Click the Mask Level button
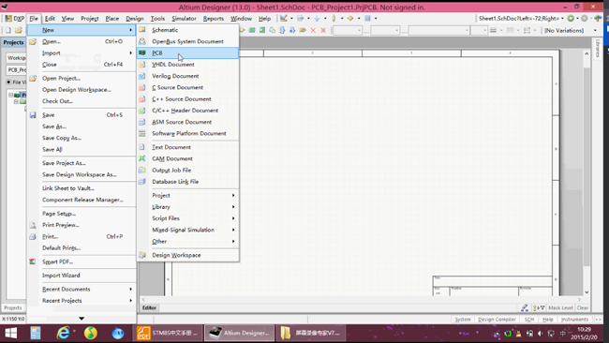 (560, 308)
